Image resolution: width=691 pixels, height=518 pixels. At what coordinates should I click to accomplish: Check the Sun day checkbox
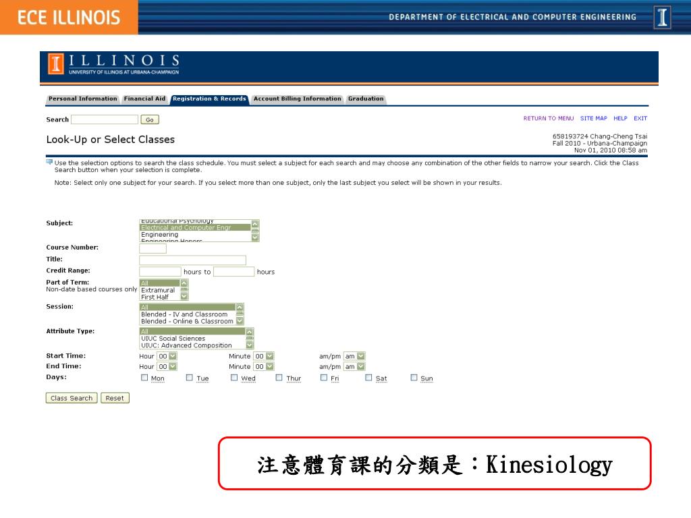[414, 378]
